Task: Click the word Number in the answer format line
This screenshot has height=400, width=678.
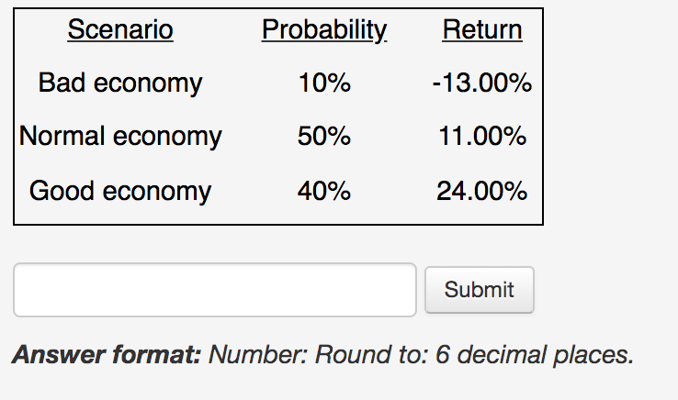Action: point(258,355)
